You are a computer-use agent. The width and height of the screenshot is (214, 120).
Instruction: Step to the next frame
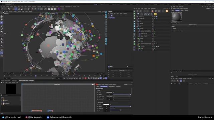coord(74,78)
